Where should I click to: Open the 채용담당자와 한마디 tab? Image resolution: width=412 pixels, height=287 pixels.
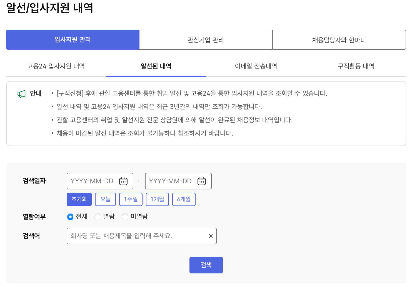click(339, 40)
